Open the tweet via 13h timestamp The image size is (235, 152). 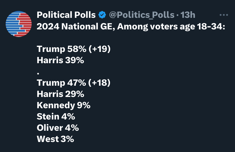click(188, 15)
